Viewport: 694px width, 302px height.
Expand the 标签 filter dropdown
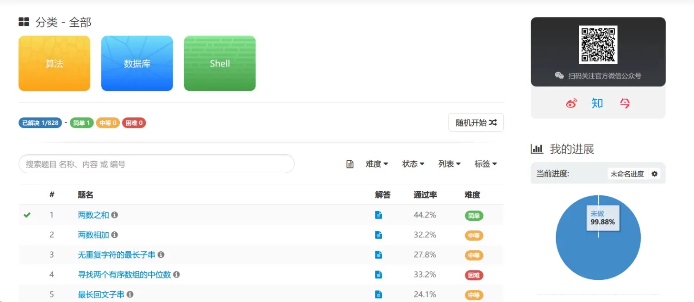point(485,164)
